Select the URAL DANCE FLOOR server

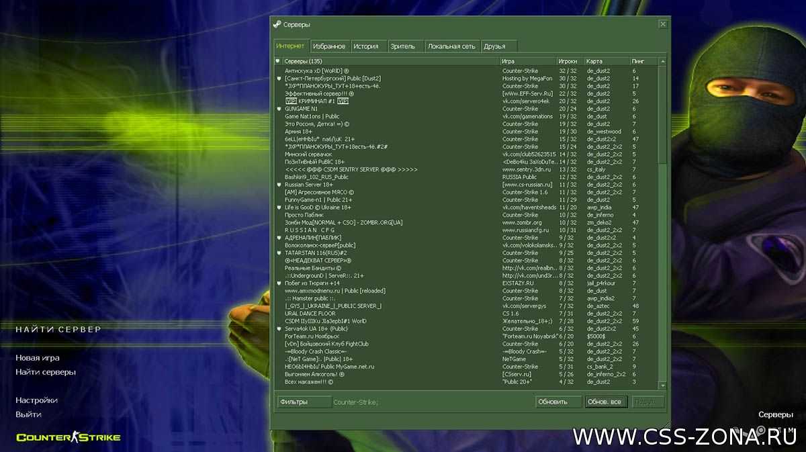point(467,314)
